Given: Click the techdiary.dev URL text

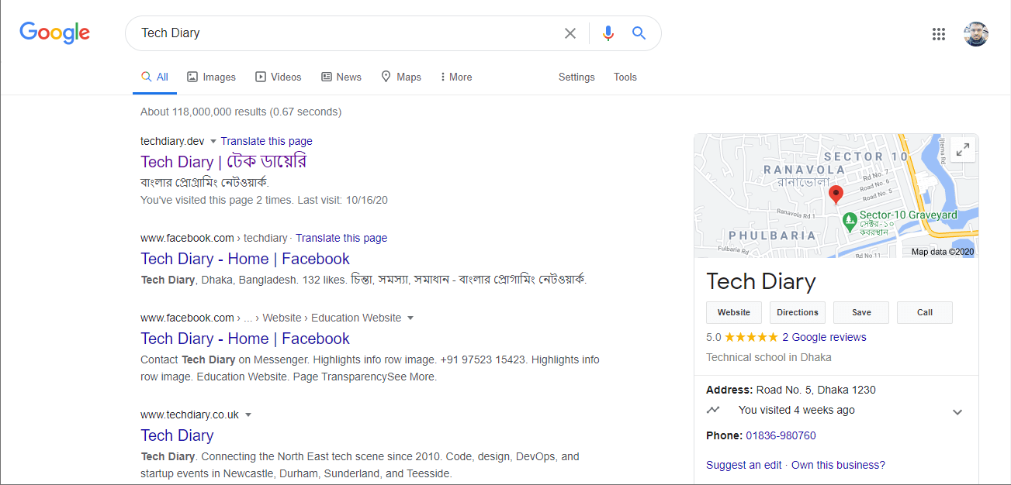Looking at the screenshot, I should point(172,141).
